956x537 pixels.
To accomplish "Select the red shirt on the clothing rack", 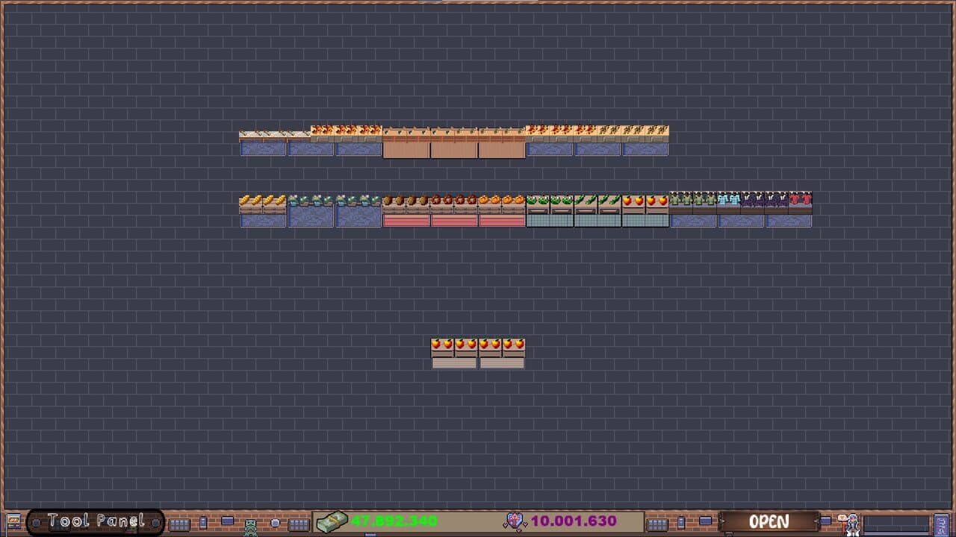I will coord(801,200).
